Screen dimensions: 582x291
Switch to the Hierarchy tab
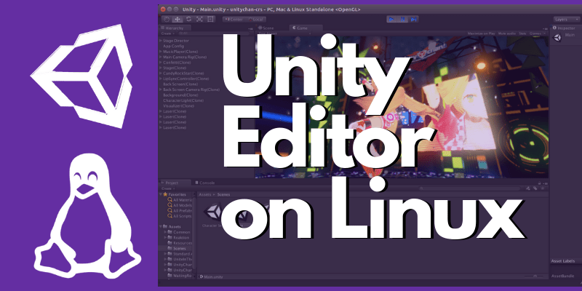click(174, 28)
